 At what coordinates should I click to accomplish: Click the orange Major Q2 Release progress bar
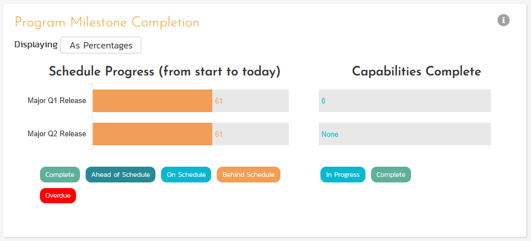point(152,134)
